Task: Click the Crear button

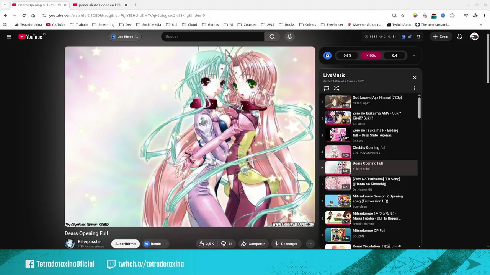Action: tap(440, 37)
